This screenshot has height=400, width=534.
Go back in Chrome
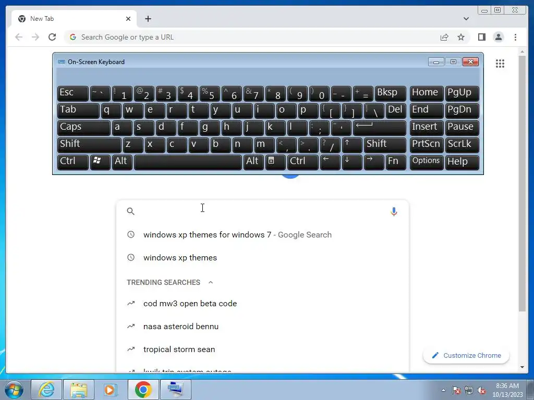tap(19, 37)
